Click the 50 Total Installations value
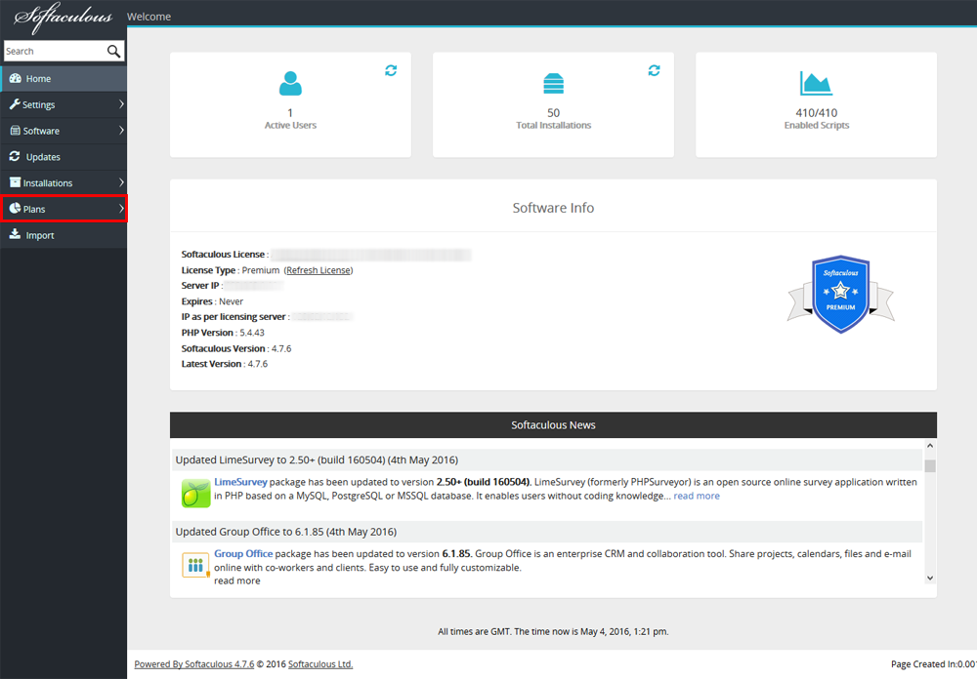Viewport: 977px width, 679px height. coord(553,112)
